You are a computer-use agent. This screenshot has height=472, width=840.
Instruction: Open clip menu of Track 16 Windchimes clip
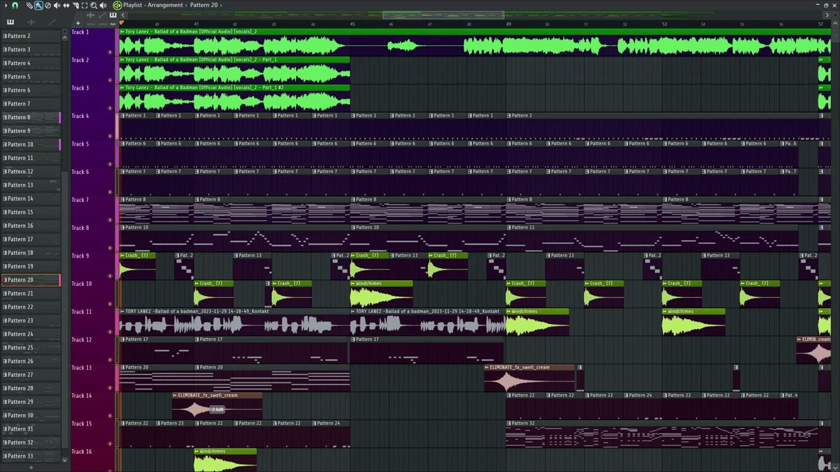point(197,451)
